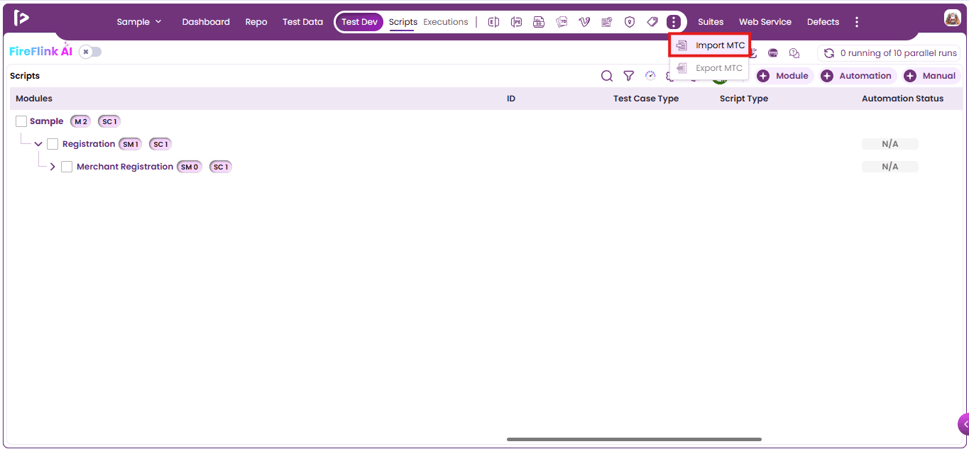This screenshot has height=449, width=969.
Task: Click the speedometer gauge icon in Scripts
Action: [x=650, y=75]
